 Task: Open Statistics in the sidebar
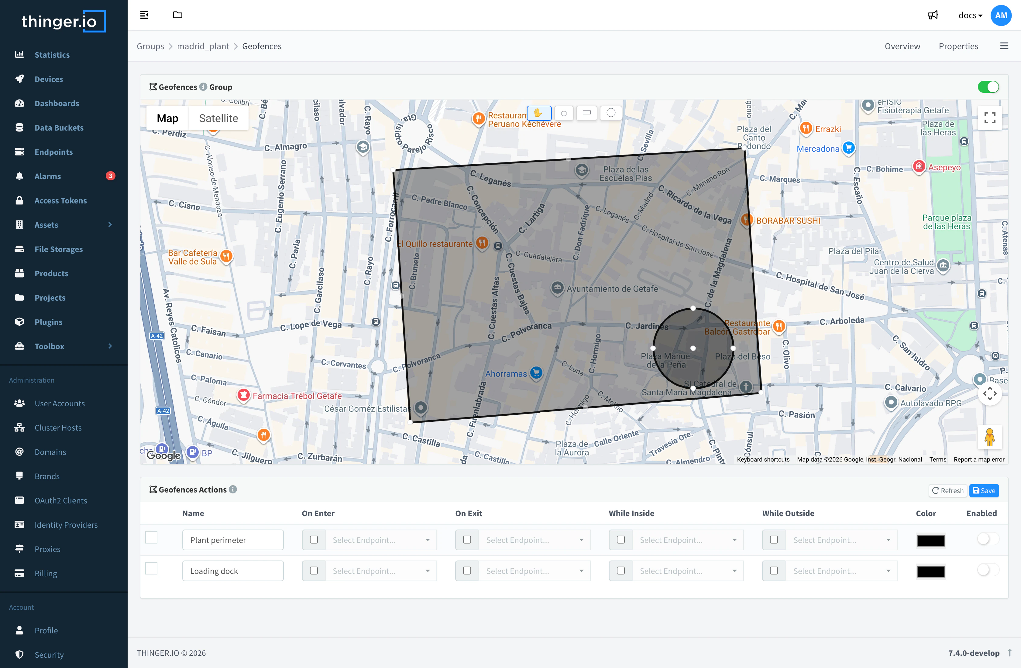click(x=52, y=54)
